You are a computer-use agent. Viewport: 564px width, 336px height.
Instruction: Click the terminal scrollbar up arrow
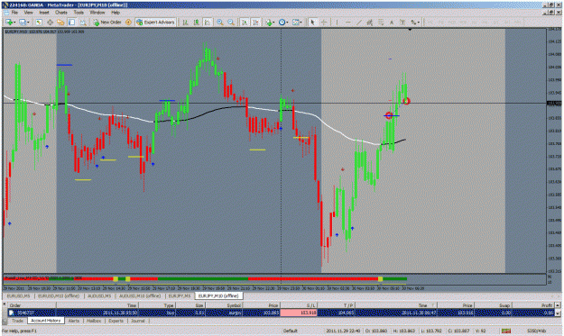coord(558,305)
